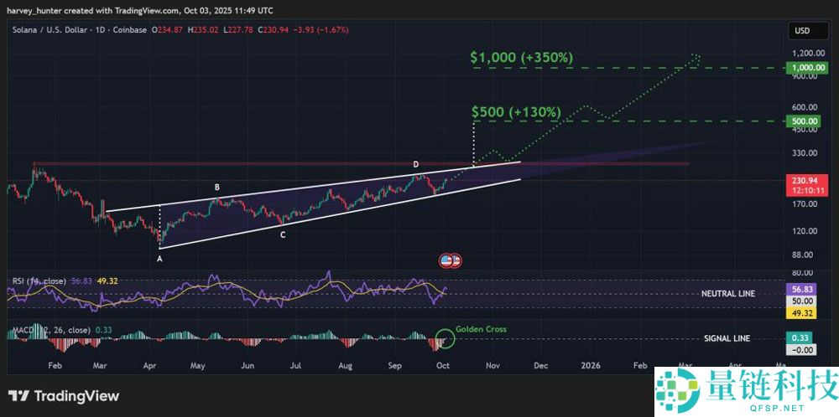Click the Oct marker on the time axis
Screen dimensions: 839x417
(443, 366)
